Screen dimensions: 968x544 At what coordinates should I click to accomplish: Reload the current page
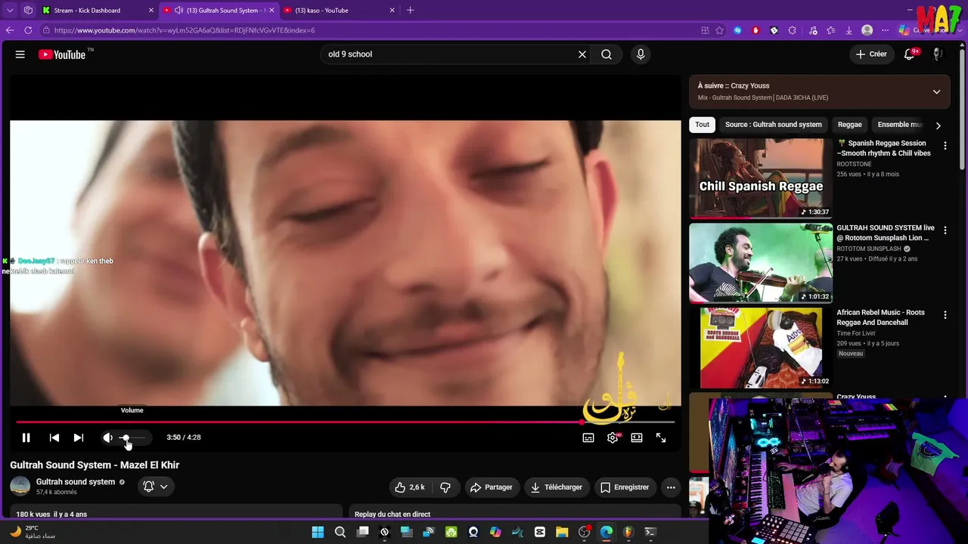tap(28, 30)
